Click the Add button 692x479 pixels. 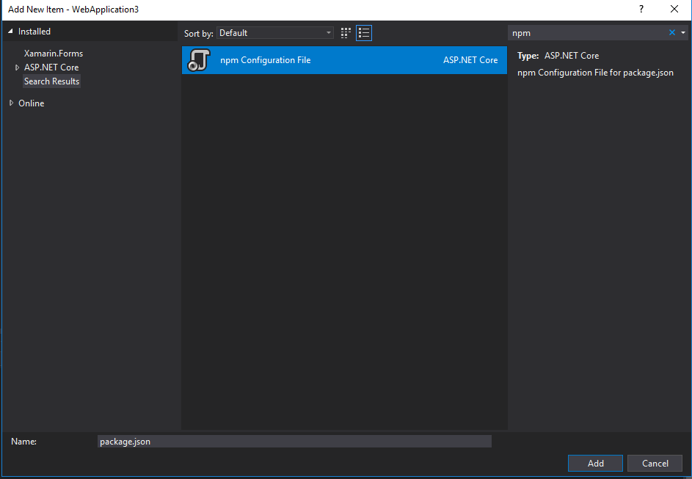coord(594,463)
